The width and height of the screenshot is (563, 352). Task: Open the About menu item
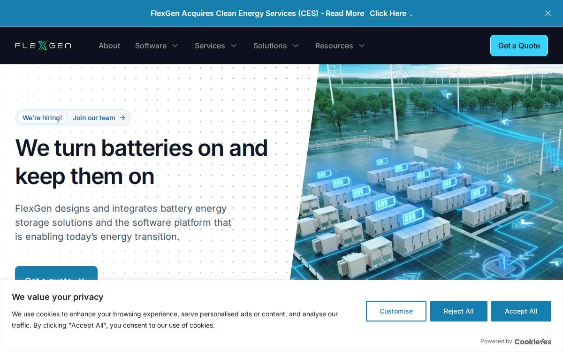[x=109, y=46]
